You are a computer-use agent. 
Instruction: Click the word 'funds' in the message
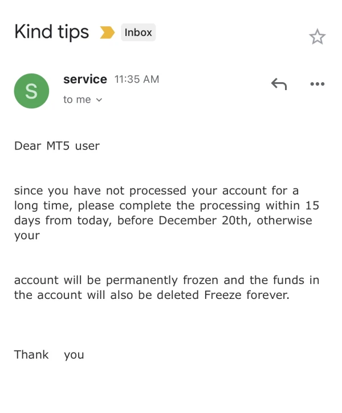[x=287, y=280]
